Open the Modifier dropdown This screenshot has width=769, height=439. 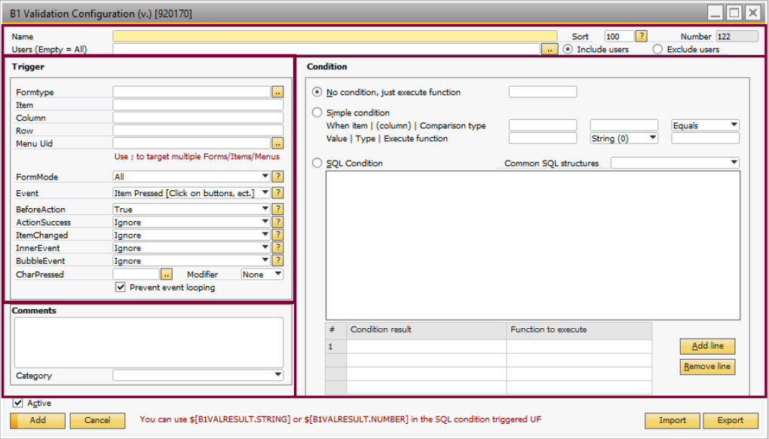pos(262,275)
